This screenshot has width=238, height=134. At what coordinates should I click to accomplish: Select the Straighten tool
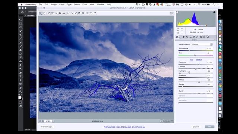64,13
